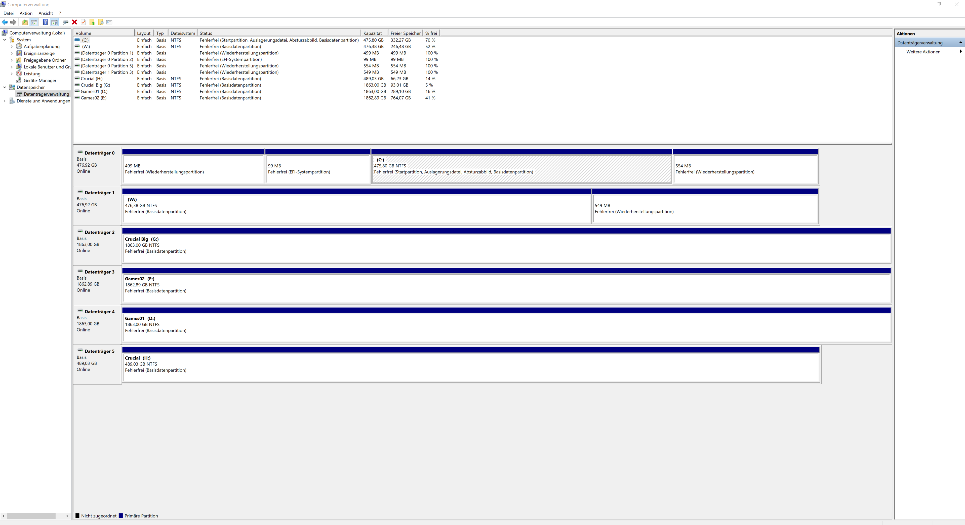Screen dimensions: 965x525
Task: Click the gray Forward arrow in toolbar
Action: click(14, 22)
